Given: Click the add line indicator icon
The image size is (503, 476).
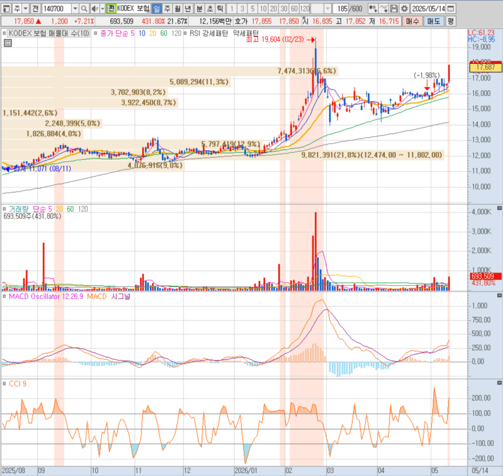Looking at the screenshot, I should click(x=383, y=9).
